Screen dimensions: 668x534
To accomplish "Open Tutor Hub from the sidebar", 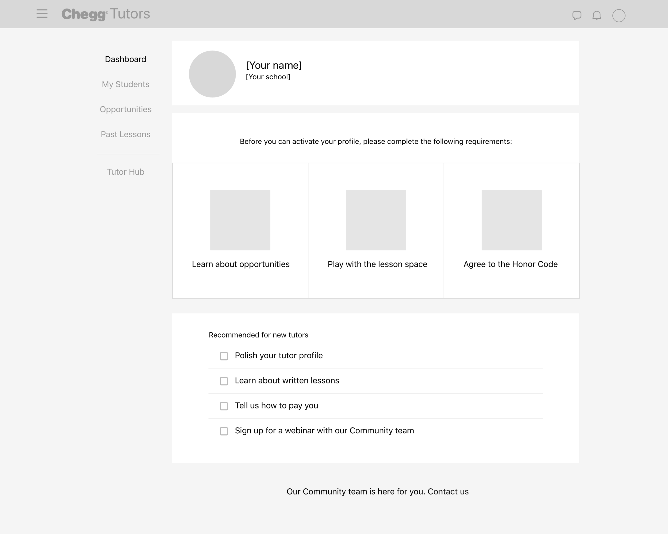I will [126, 172].
